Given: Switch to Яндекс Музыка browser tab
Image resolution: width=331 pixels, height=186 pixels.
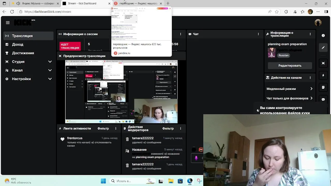Looking at the screenshot, I should click(x=35, y=3).
